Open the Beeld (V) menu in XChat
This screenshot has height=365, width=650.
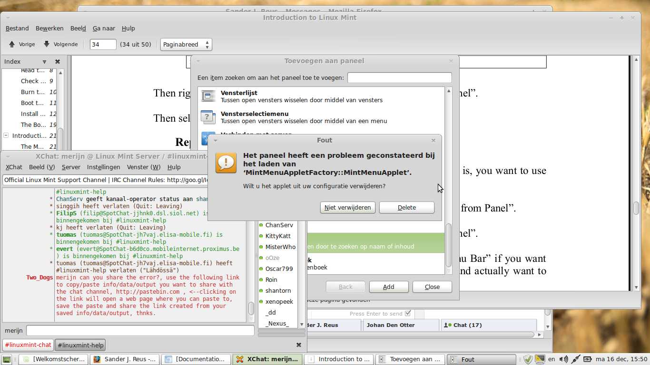point(42,167)
